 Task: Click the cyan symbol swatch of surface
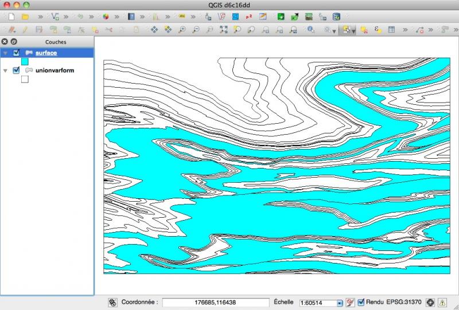[x=25, y=61]
